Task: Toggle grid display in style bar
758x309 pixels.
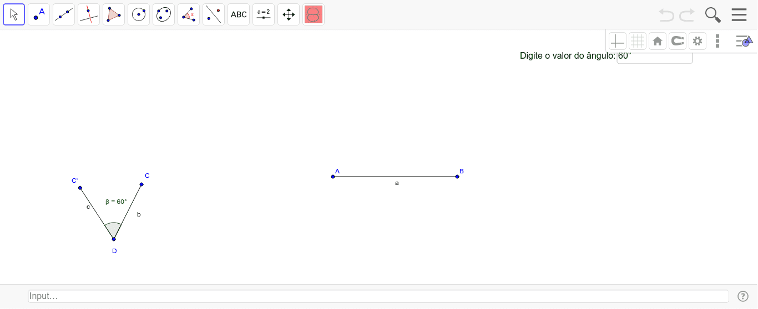Action: [638, 41]
